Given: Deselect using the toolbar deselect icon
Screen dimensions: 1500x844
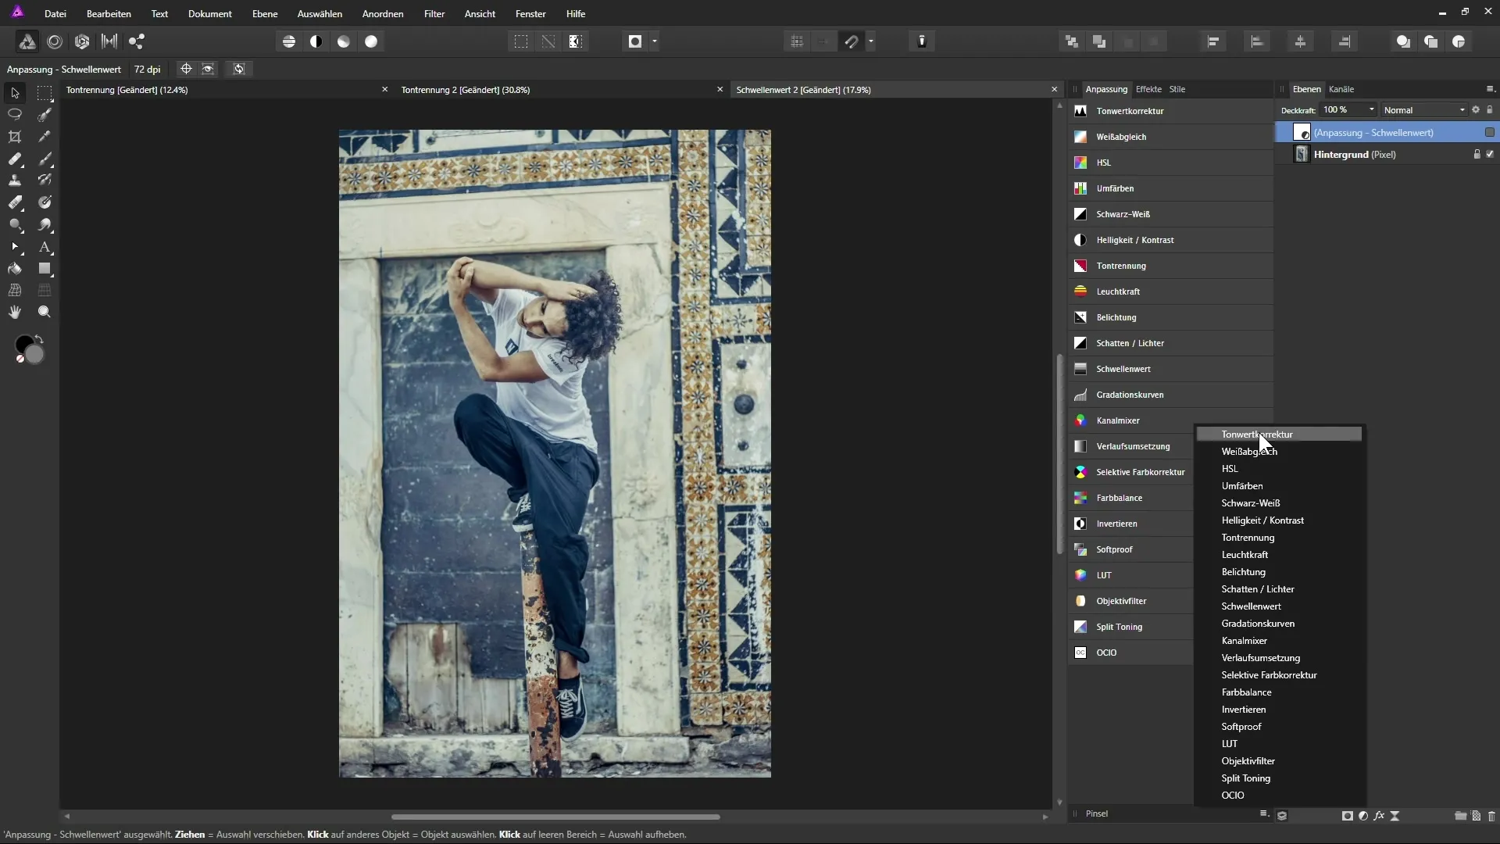Looking at the screenshot, I should (548, 41).
